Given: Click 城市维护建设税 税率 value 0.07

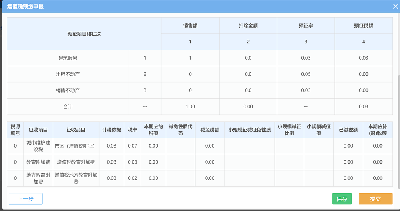Looking at the screenshot, I should 132,146.
